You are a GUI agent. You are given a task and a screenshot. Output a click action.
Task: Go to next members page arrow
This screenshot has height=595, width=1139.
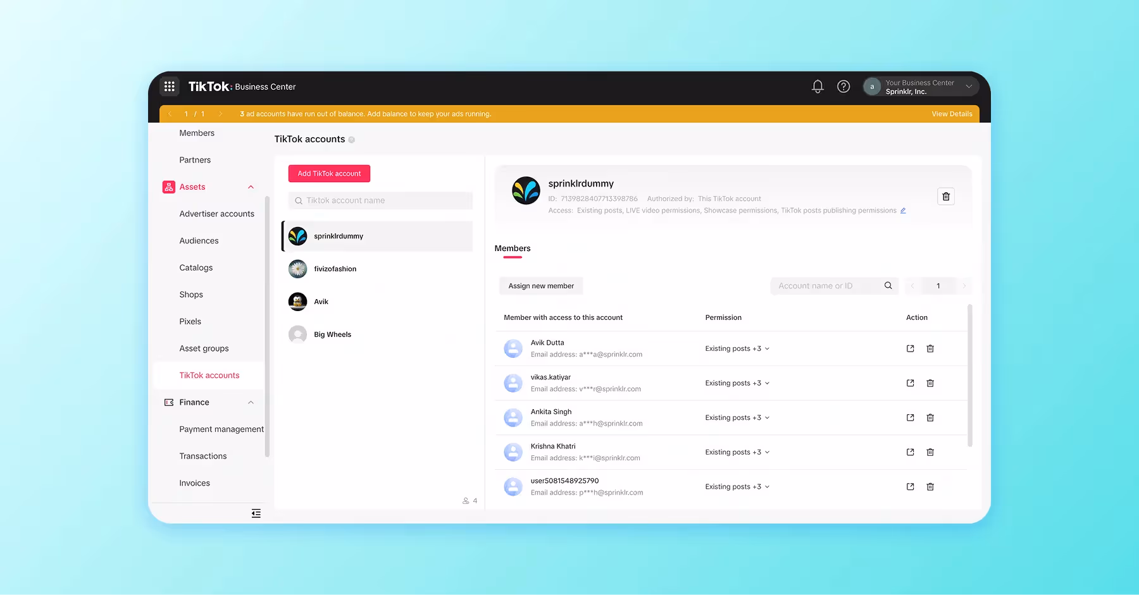point(964,286)
